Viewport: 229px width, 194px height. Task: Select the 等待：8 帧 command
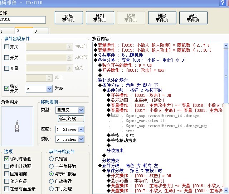click(x=121, y=136)
